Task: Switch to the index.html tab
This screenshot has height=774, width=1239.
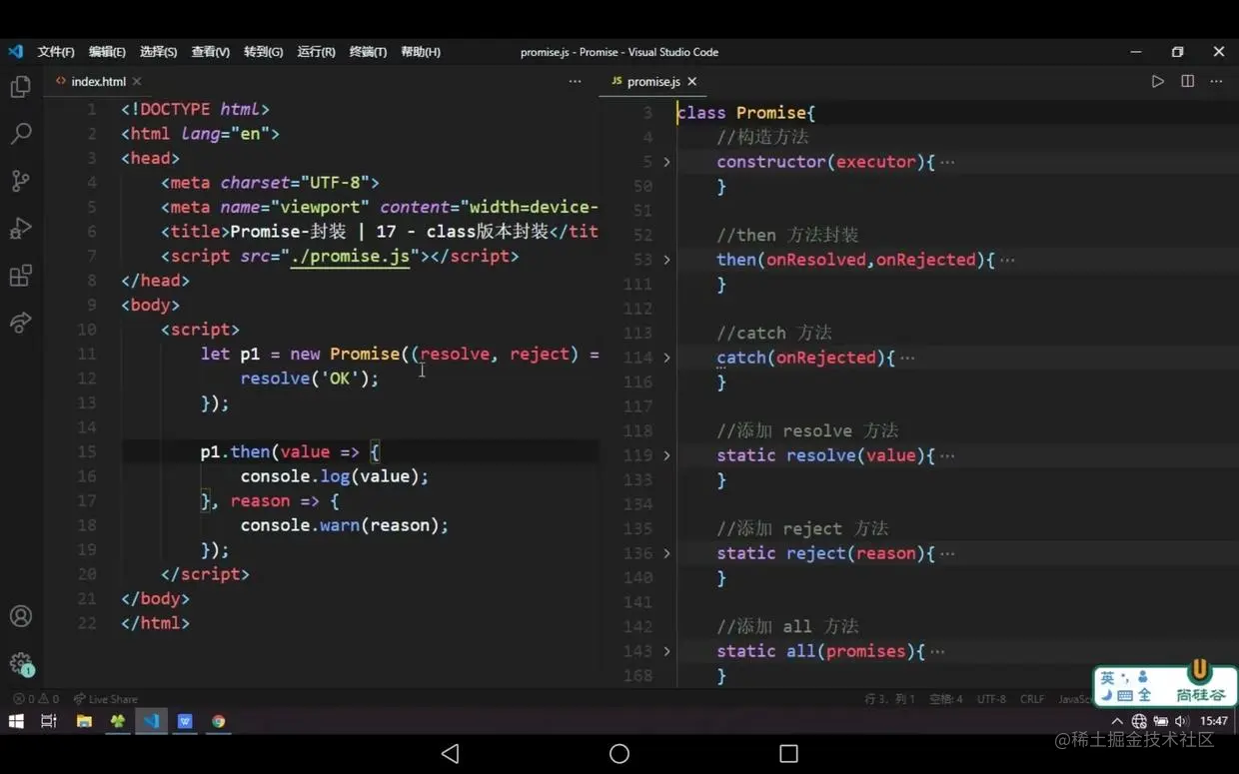Action: [x=97, y=82]
